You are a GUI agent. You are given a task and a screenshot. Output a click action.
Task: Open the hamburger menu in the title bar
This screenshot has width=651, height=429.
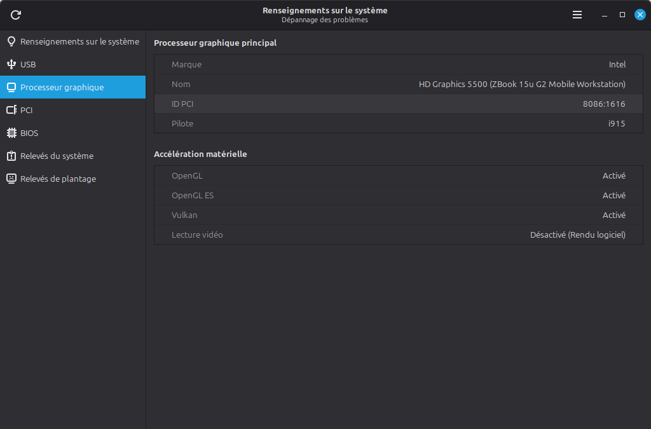[x=577, y=14]
